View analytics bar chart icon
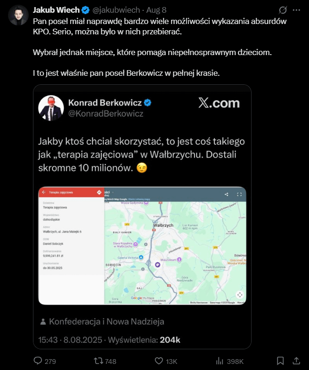The image size is (309, 370). point(220,361)
